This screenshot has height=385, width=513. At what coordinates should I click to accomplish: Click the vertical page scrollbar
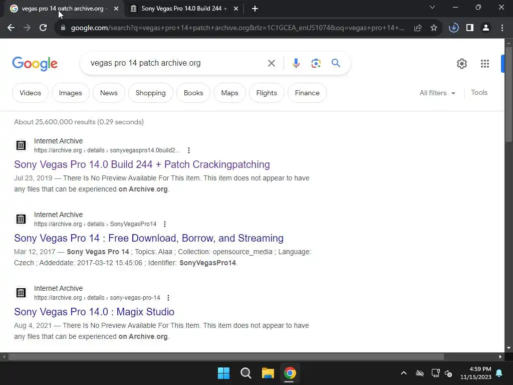click(509, 95)
